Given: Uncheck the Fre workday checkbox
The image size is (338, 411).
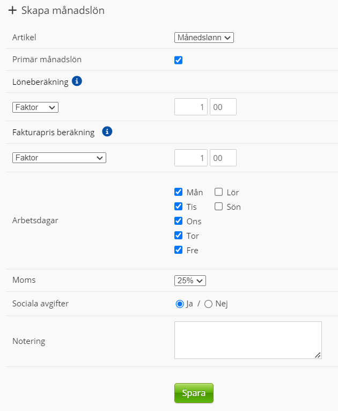Looking at the screenshot, I should point(179,250).
